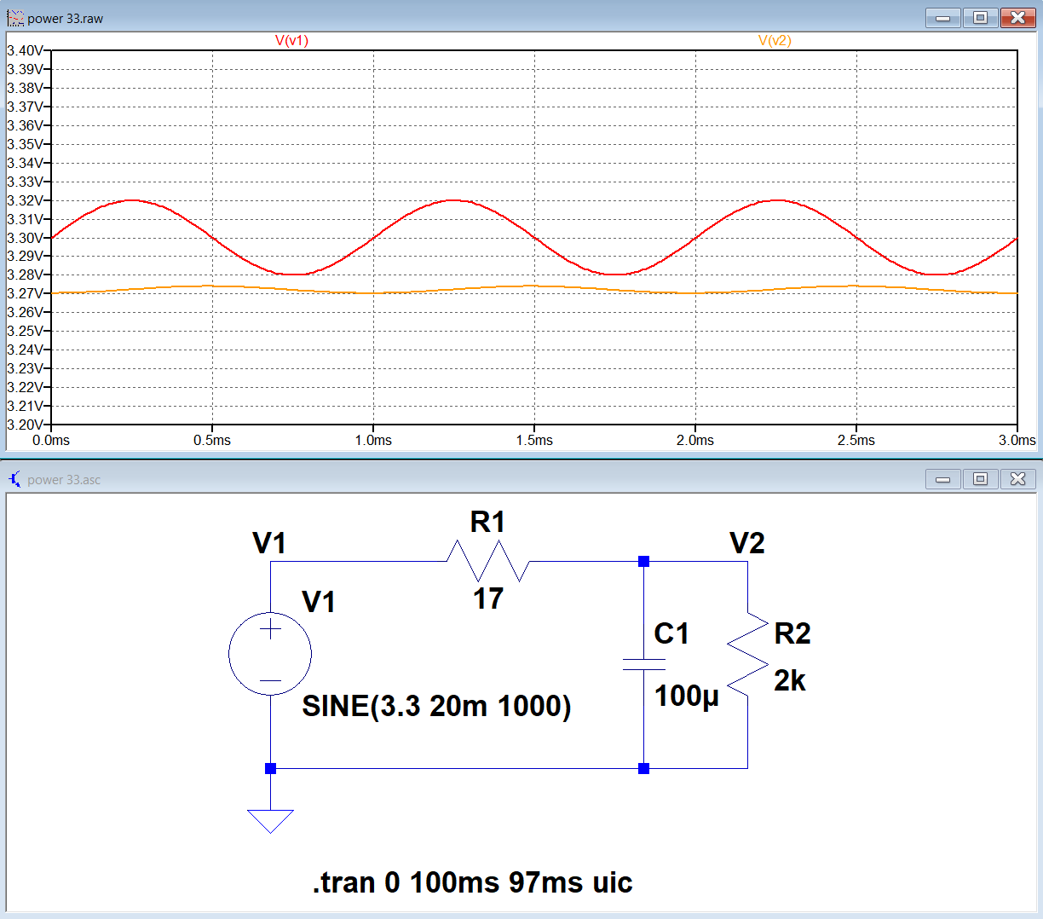Click the .tran 0 100ms 97ms uic directive
The width and height of the screenshot is (1043, 919).
473,883
